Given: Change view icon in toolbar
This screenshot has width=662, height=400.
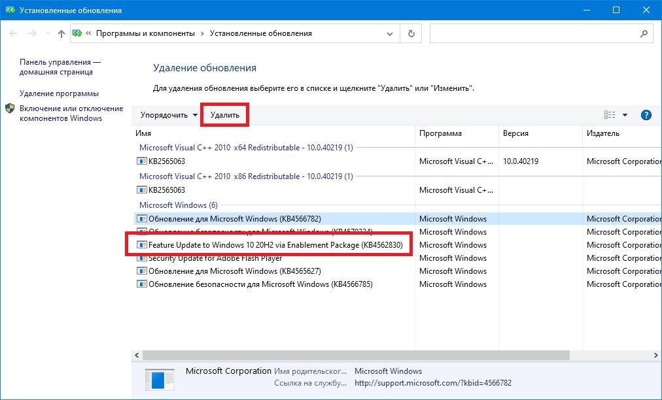Looking at the screenshot, I should tap(610, 115).
